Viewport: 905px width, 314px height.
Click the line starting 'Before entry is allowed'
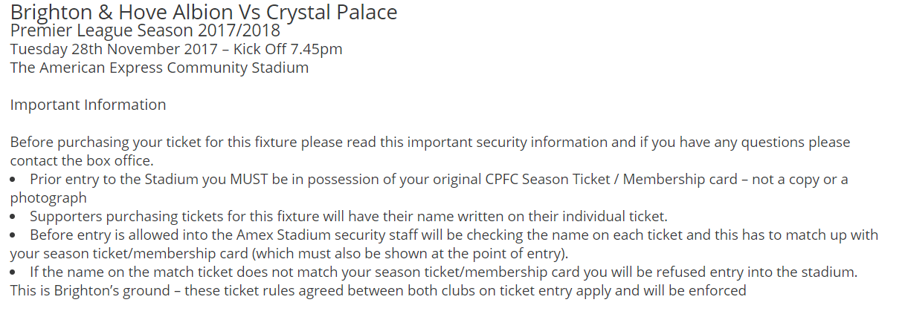454,235
